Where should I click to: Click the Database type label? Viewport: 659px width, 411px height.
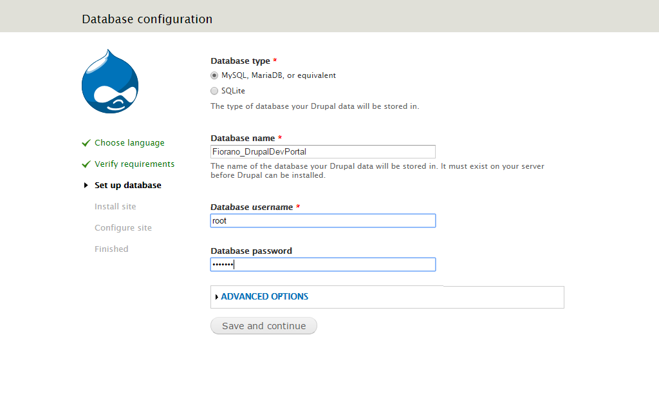coord(241,61)
